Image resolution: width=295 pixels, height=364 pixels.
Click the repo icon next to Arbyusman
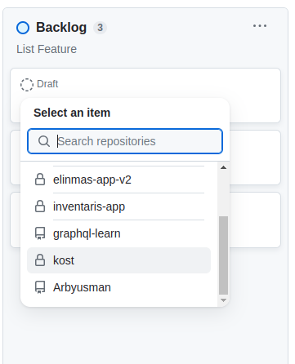[40, 287]
